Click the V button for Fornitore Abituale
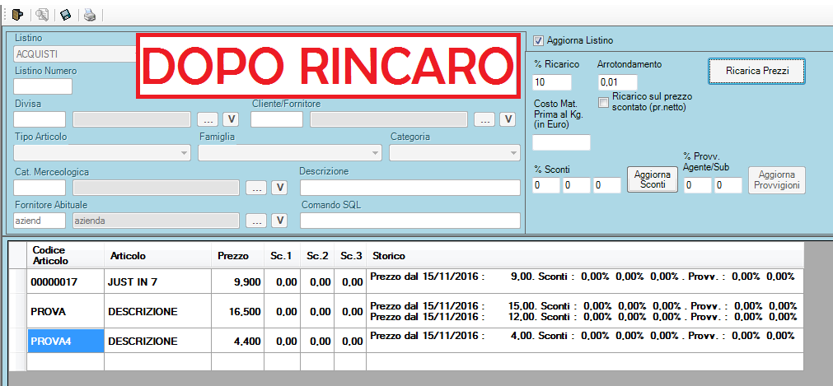Image resolution: width=833 pixels, height=386 pixels. pyautogui.click(x=279, y=221)
